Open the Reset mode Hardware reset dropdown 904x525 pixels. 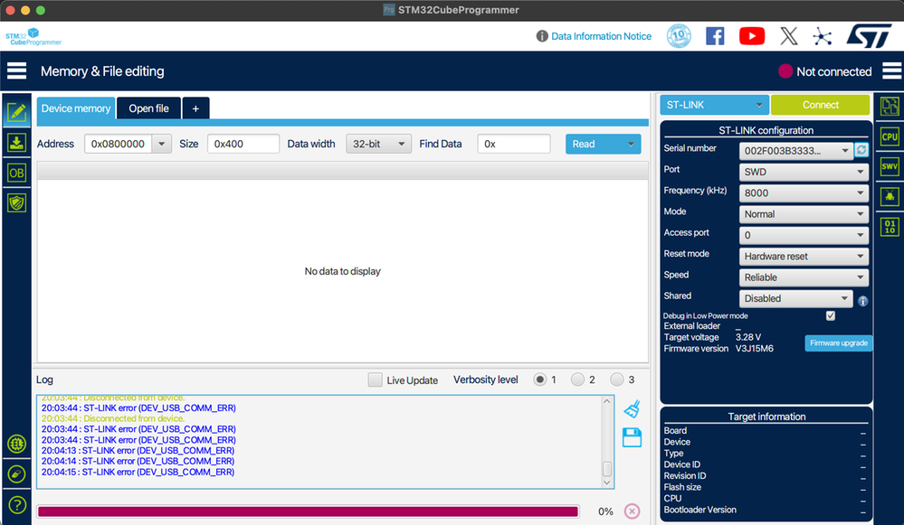[x=804, y=256]
